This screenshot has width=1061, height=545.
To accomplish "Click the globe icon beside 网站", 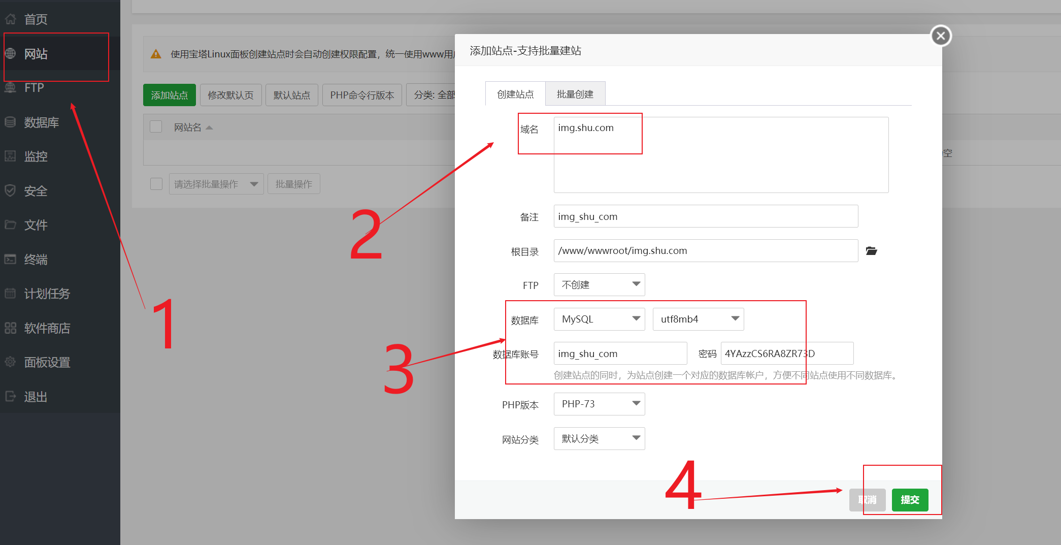I will (x=11, y=53).
